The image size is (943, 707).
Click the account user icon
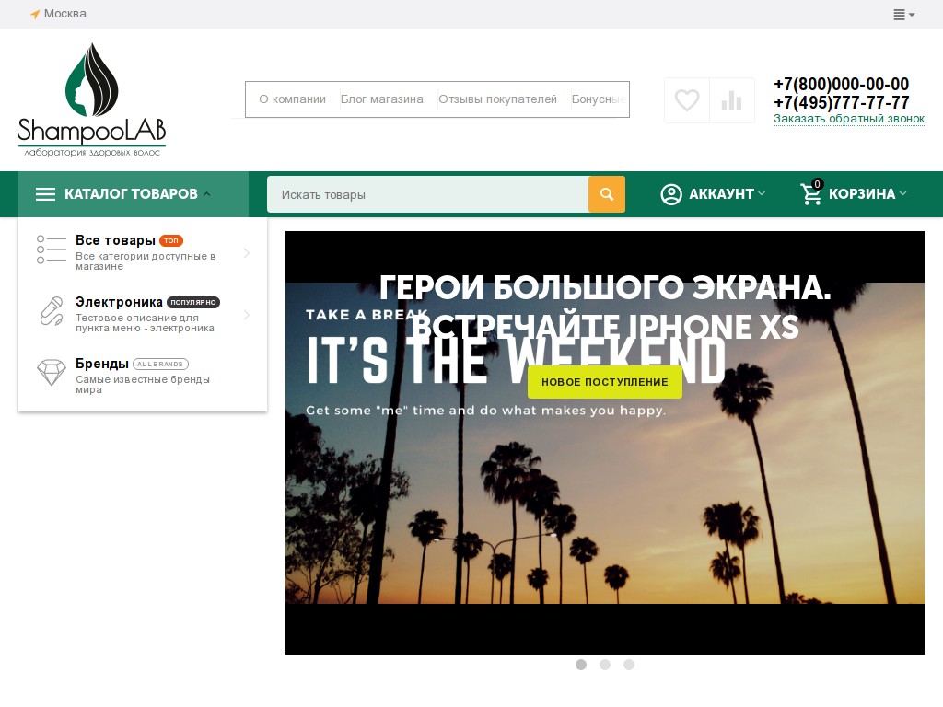pos(671,194)
